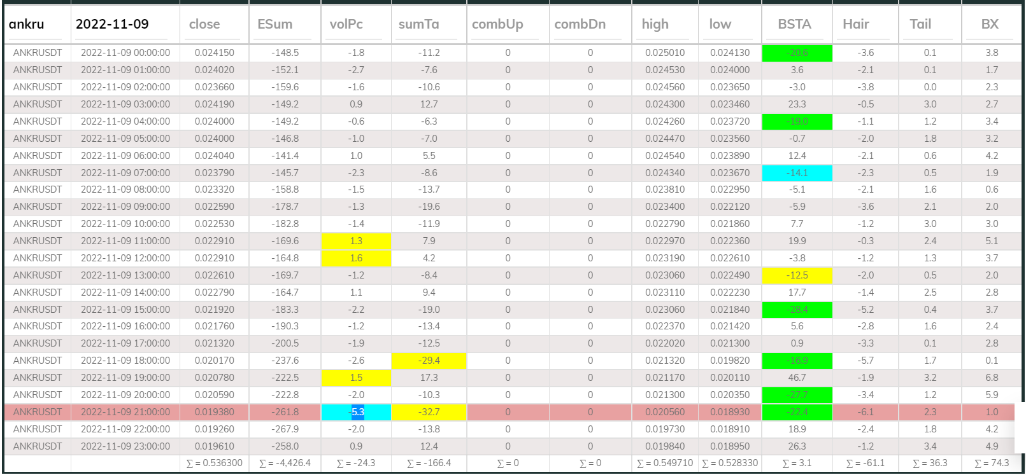Click the 2022-11-09 date filter field
The width and height of the screenshot is (1026, 475).
click(x=122, y=24)
